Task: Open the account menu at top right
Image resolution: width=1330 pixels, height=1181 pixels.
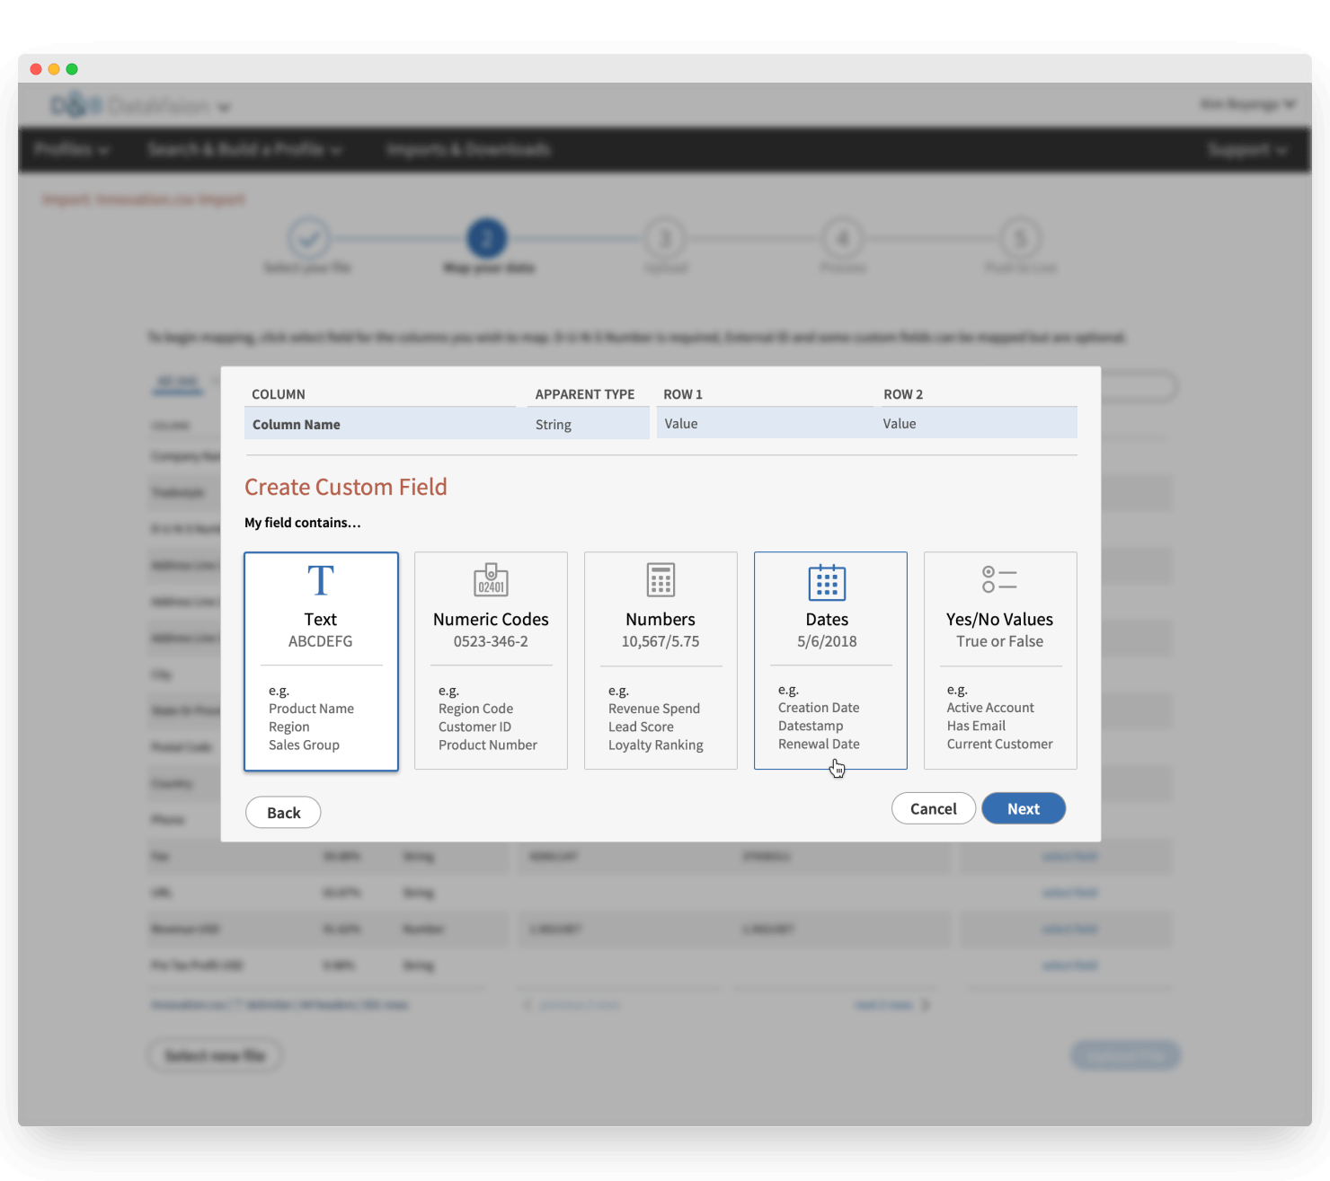Action: click(1249, 104)
